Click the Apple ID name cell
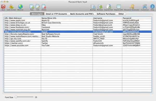The width and height of the screenshot is (156, 101). click(x=67, y=20)
